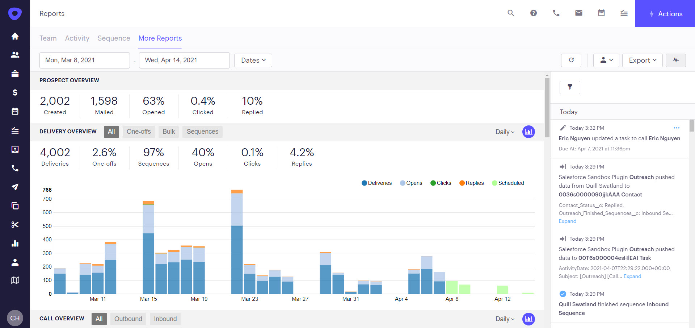
Task: Click the scissors snippets icon in the sidebar
Action: point(15,224)
